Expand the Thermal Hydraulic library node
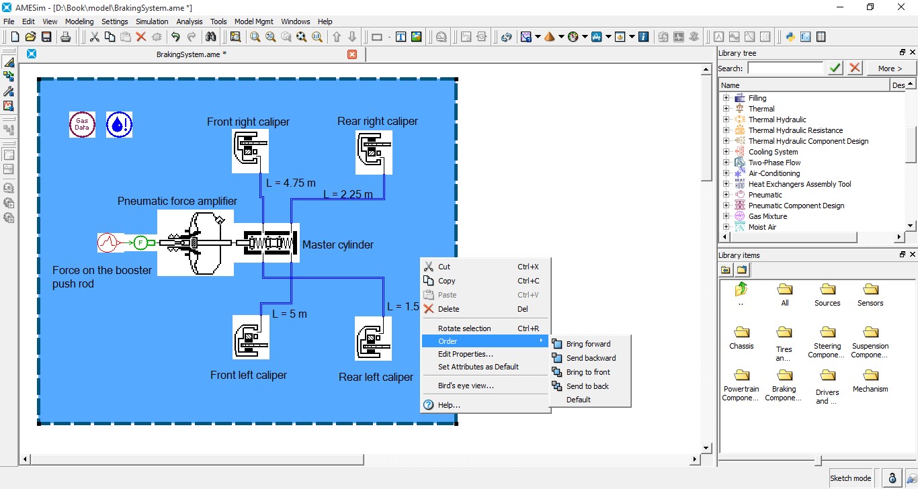 click(726, 120)
